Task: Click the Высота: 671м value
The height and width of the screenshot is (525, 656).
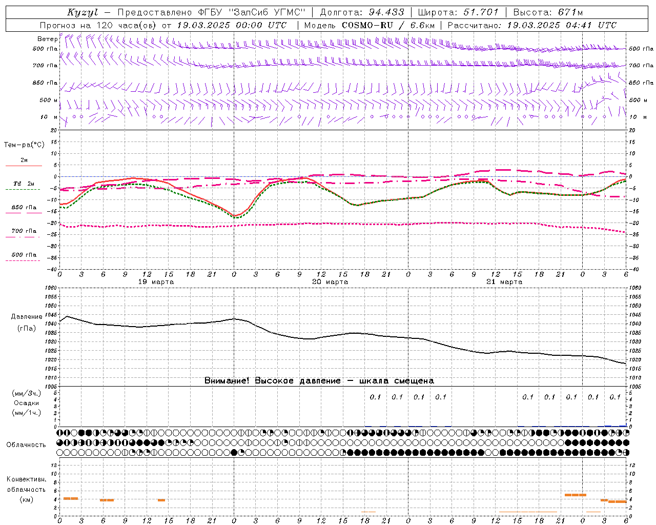Action: pyautogui.click(x=548, y=12)
